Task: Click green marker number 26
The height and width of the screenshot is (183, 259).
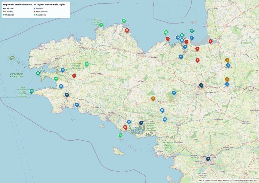Action: tap(56, 79)
